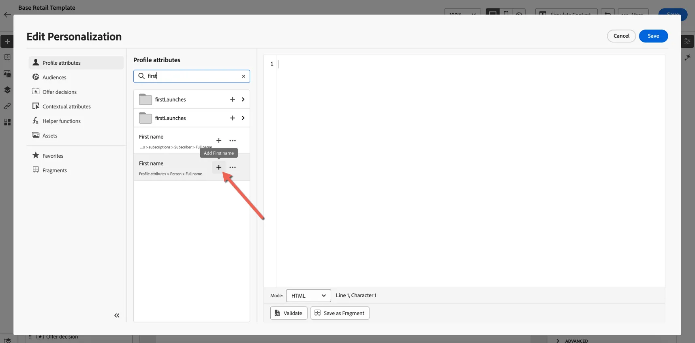695x343 pixels.
Task: Open Assets section
Action: (76, 136)
